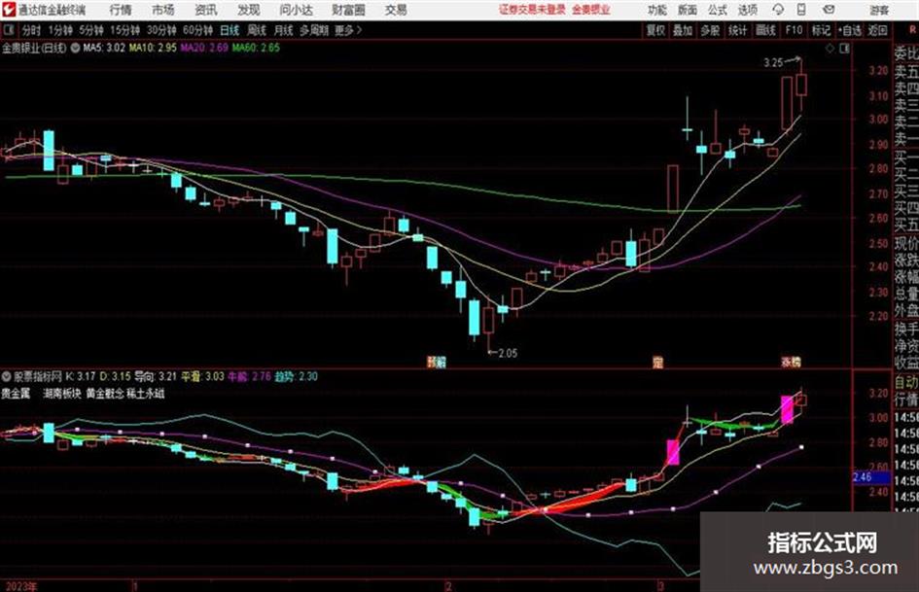Click the 通达信 red logo icon
Viewport: 919px width, 592px height.
click(10, 10)
